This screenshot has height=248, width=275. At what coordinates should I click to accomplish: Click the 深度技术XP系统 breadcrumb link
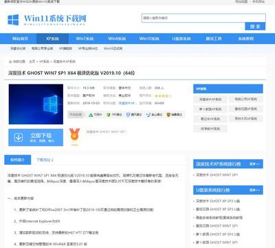pos(64,62)
